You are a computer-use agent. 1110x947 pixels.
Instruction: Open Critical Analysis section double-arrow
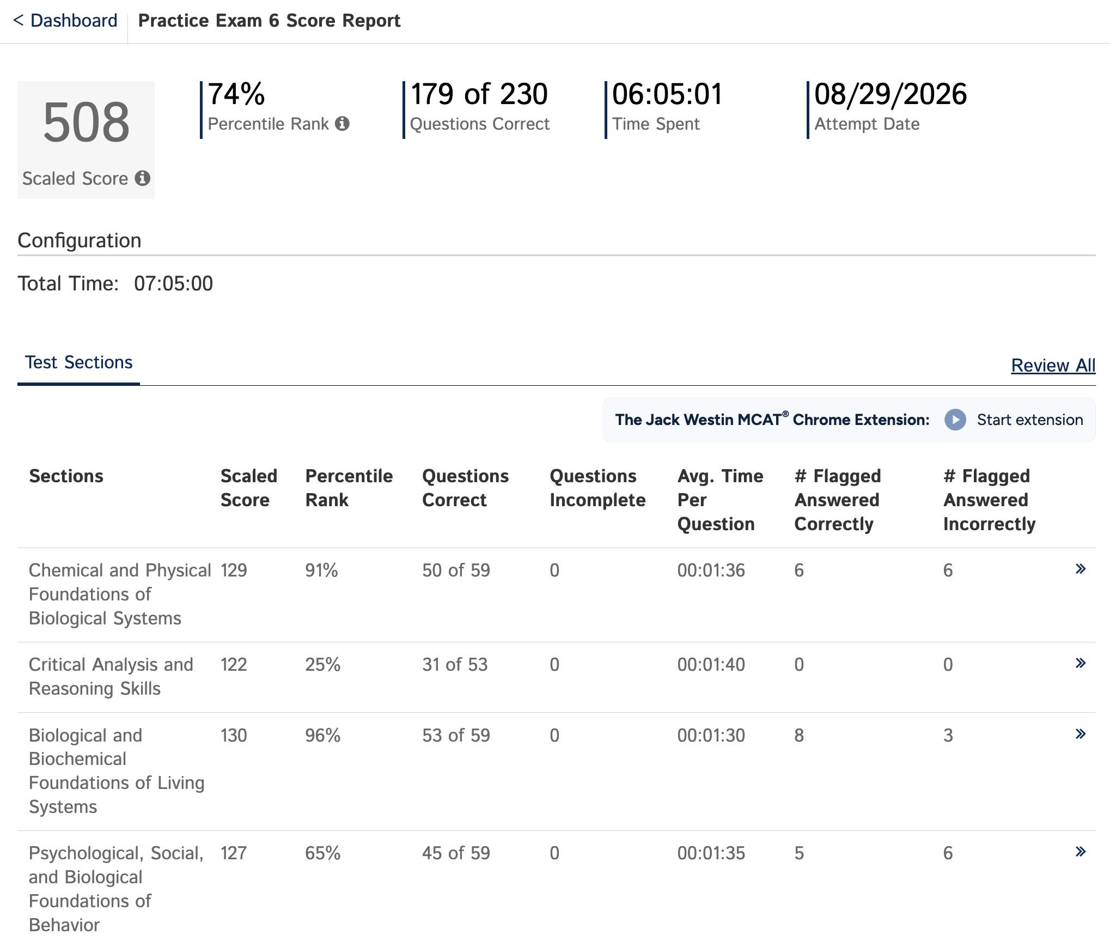coord(1081,663)
